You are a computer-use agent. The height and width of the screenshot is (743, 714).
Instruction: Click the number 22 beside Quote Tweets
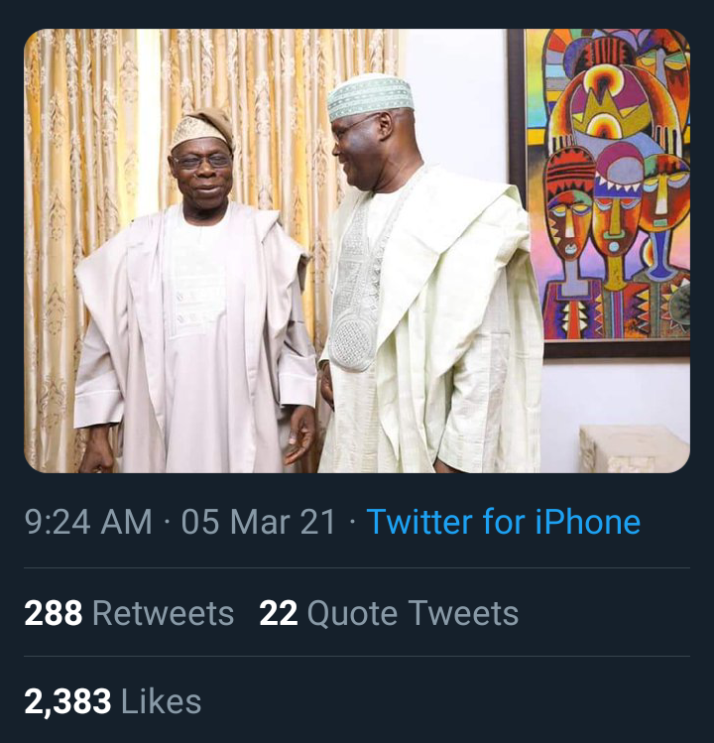click(x=279, y=613)
